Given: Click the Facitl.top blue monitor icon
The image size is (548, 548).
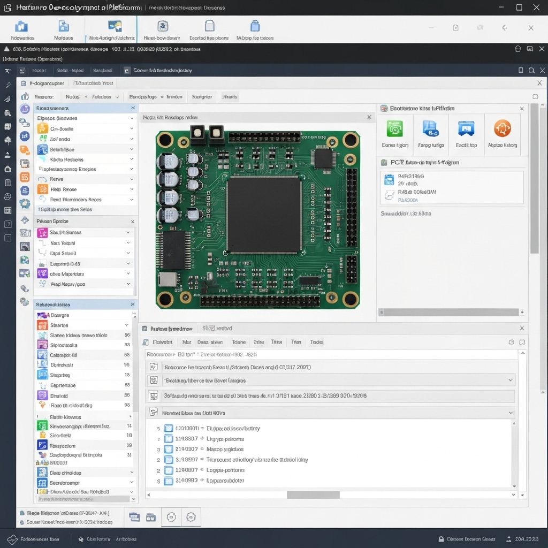Looking at the screenshot, I should pyautogui.click(x=466, y=129).
